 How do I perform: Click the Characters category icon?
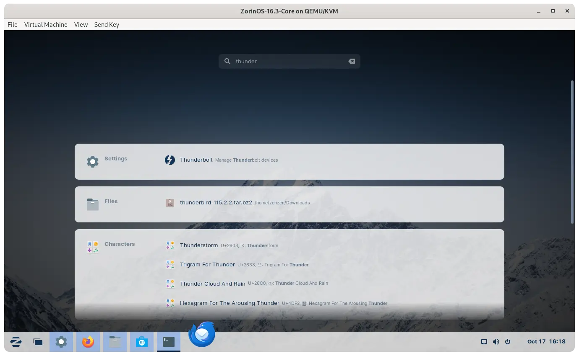(x=93, y=247)
